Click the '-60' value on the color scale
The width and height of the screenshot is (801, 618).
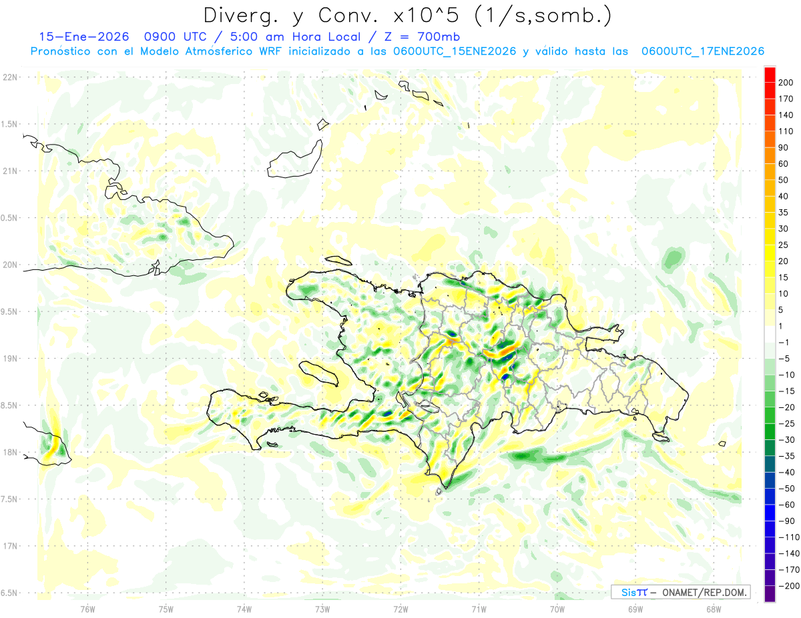[x=786, y=505]
